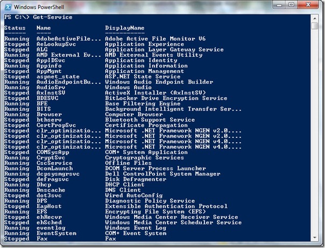The width and height of the screenshot is (325, 248).
Task: Click the EventSystem service name
Action: coord(56,233)
